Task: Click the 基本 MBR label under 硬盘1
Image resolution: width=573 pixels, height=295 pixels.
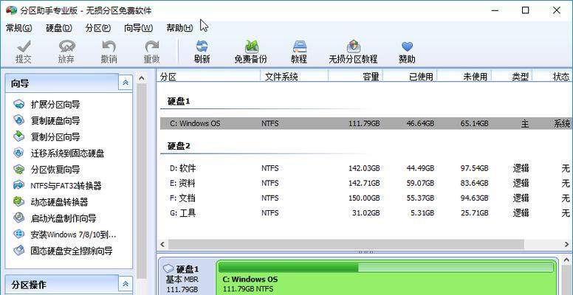Action: pyautogui.click(x=182, y=280)
